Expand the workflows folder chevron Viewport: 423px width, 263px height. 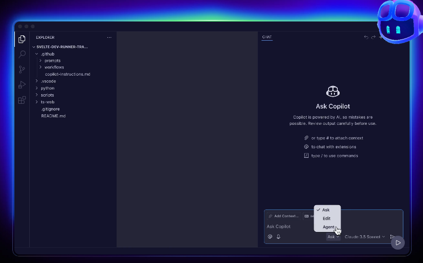tap(40, 67)
